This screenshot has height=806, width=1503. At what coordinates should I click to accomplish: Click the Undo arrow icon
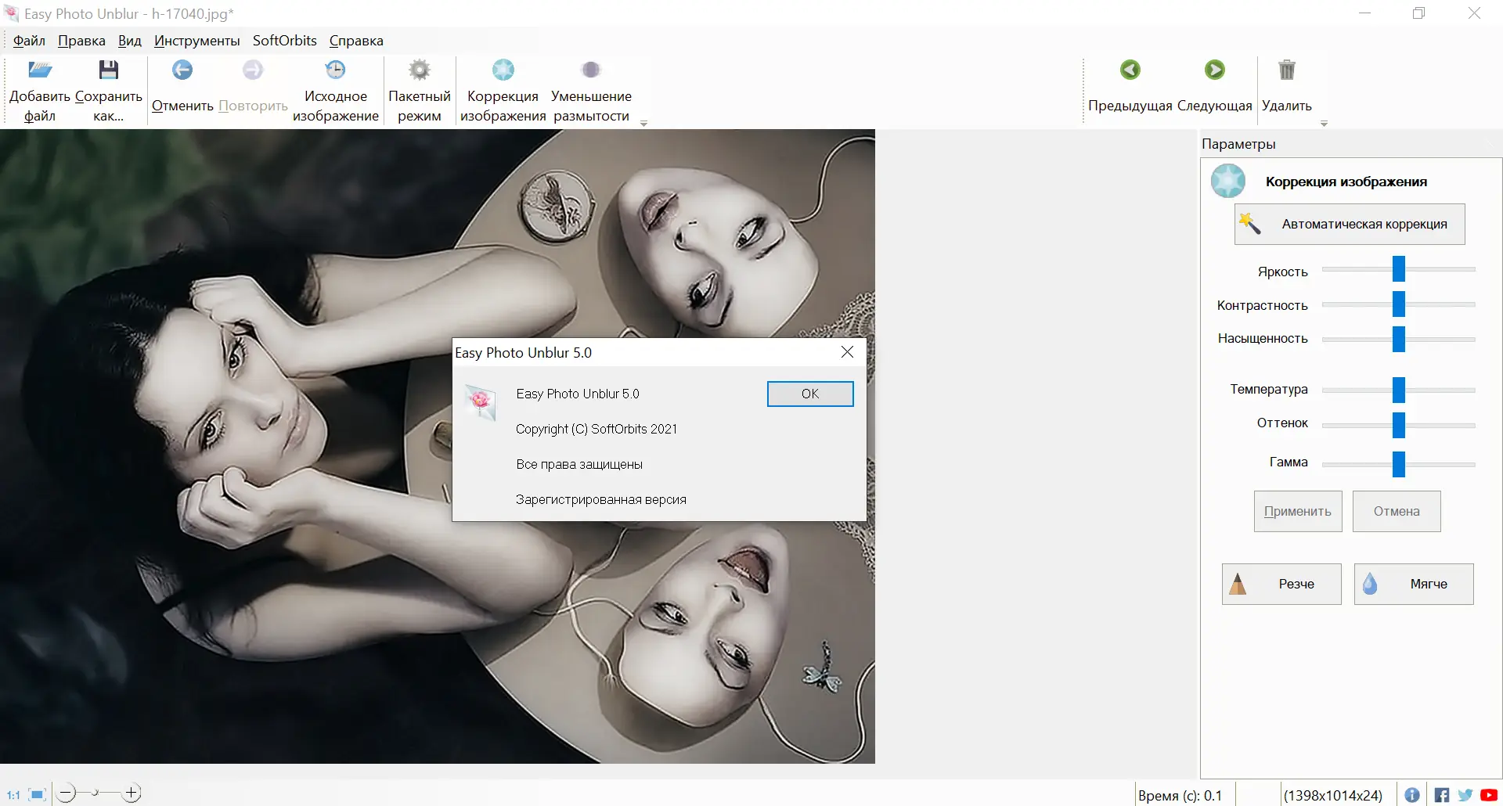[182, 70]
